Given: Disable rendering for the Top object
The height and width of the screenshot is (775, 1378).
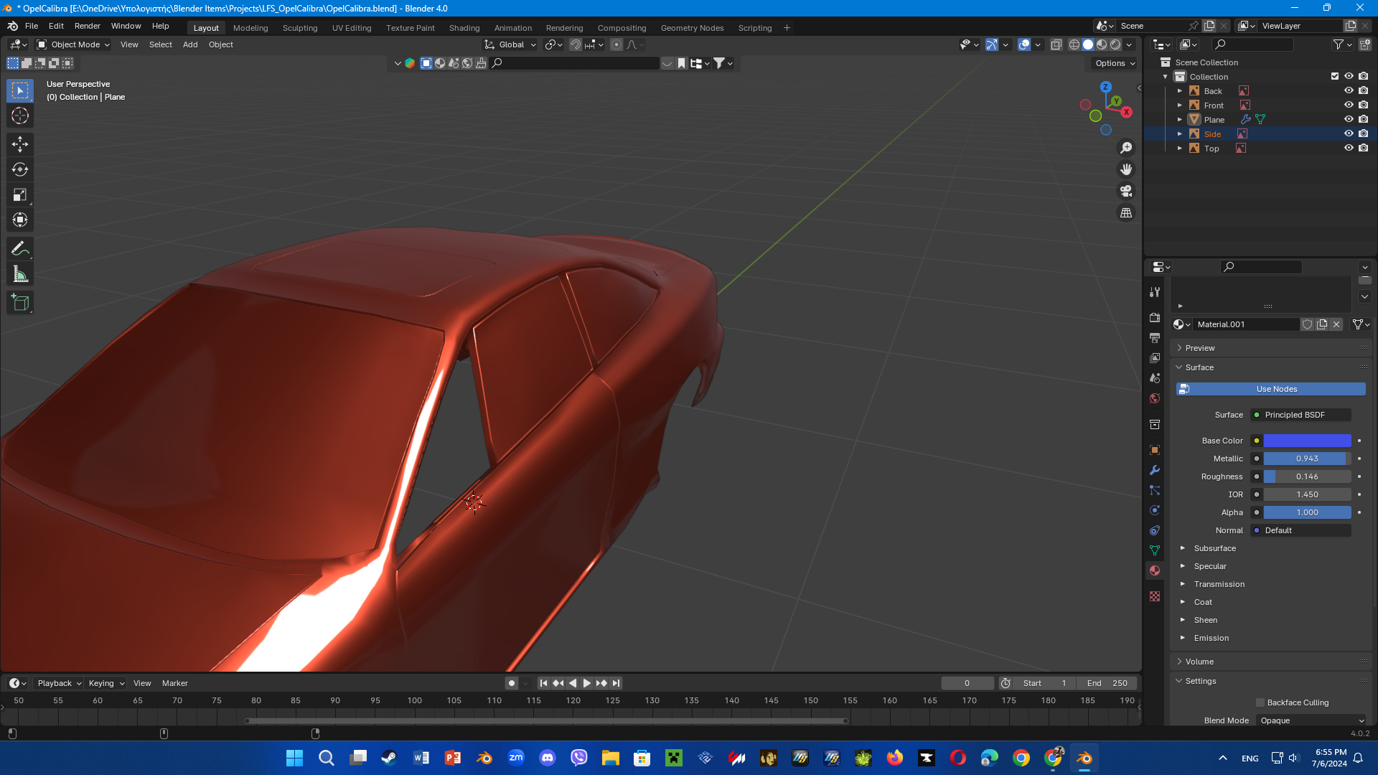Looking at the screenshot, I should (1363, 149).
